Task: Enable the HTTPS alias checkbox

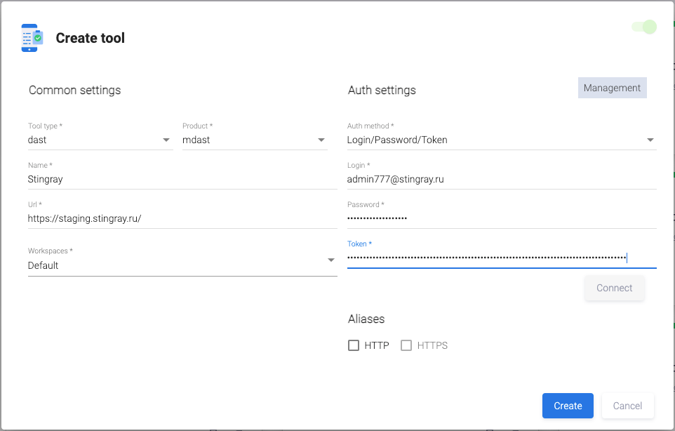Action: (406, 345)
